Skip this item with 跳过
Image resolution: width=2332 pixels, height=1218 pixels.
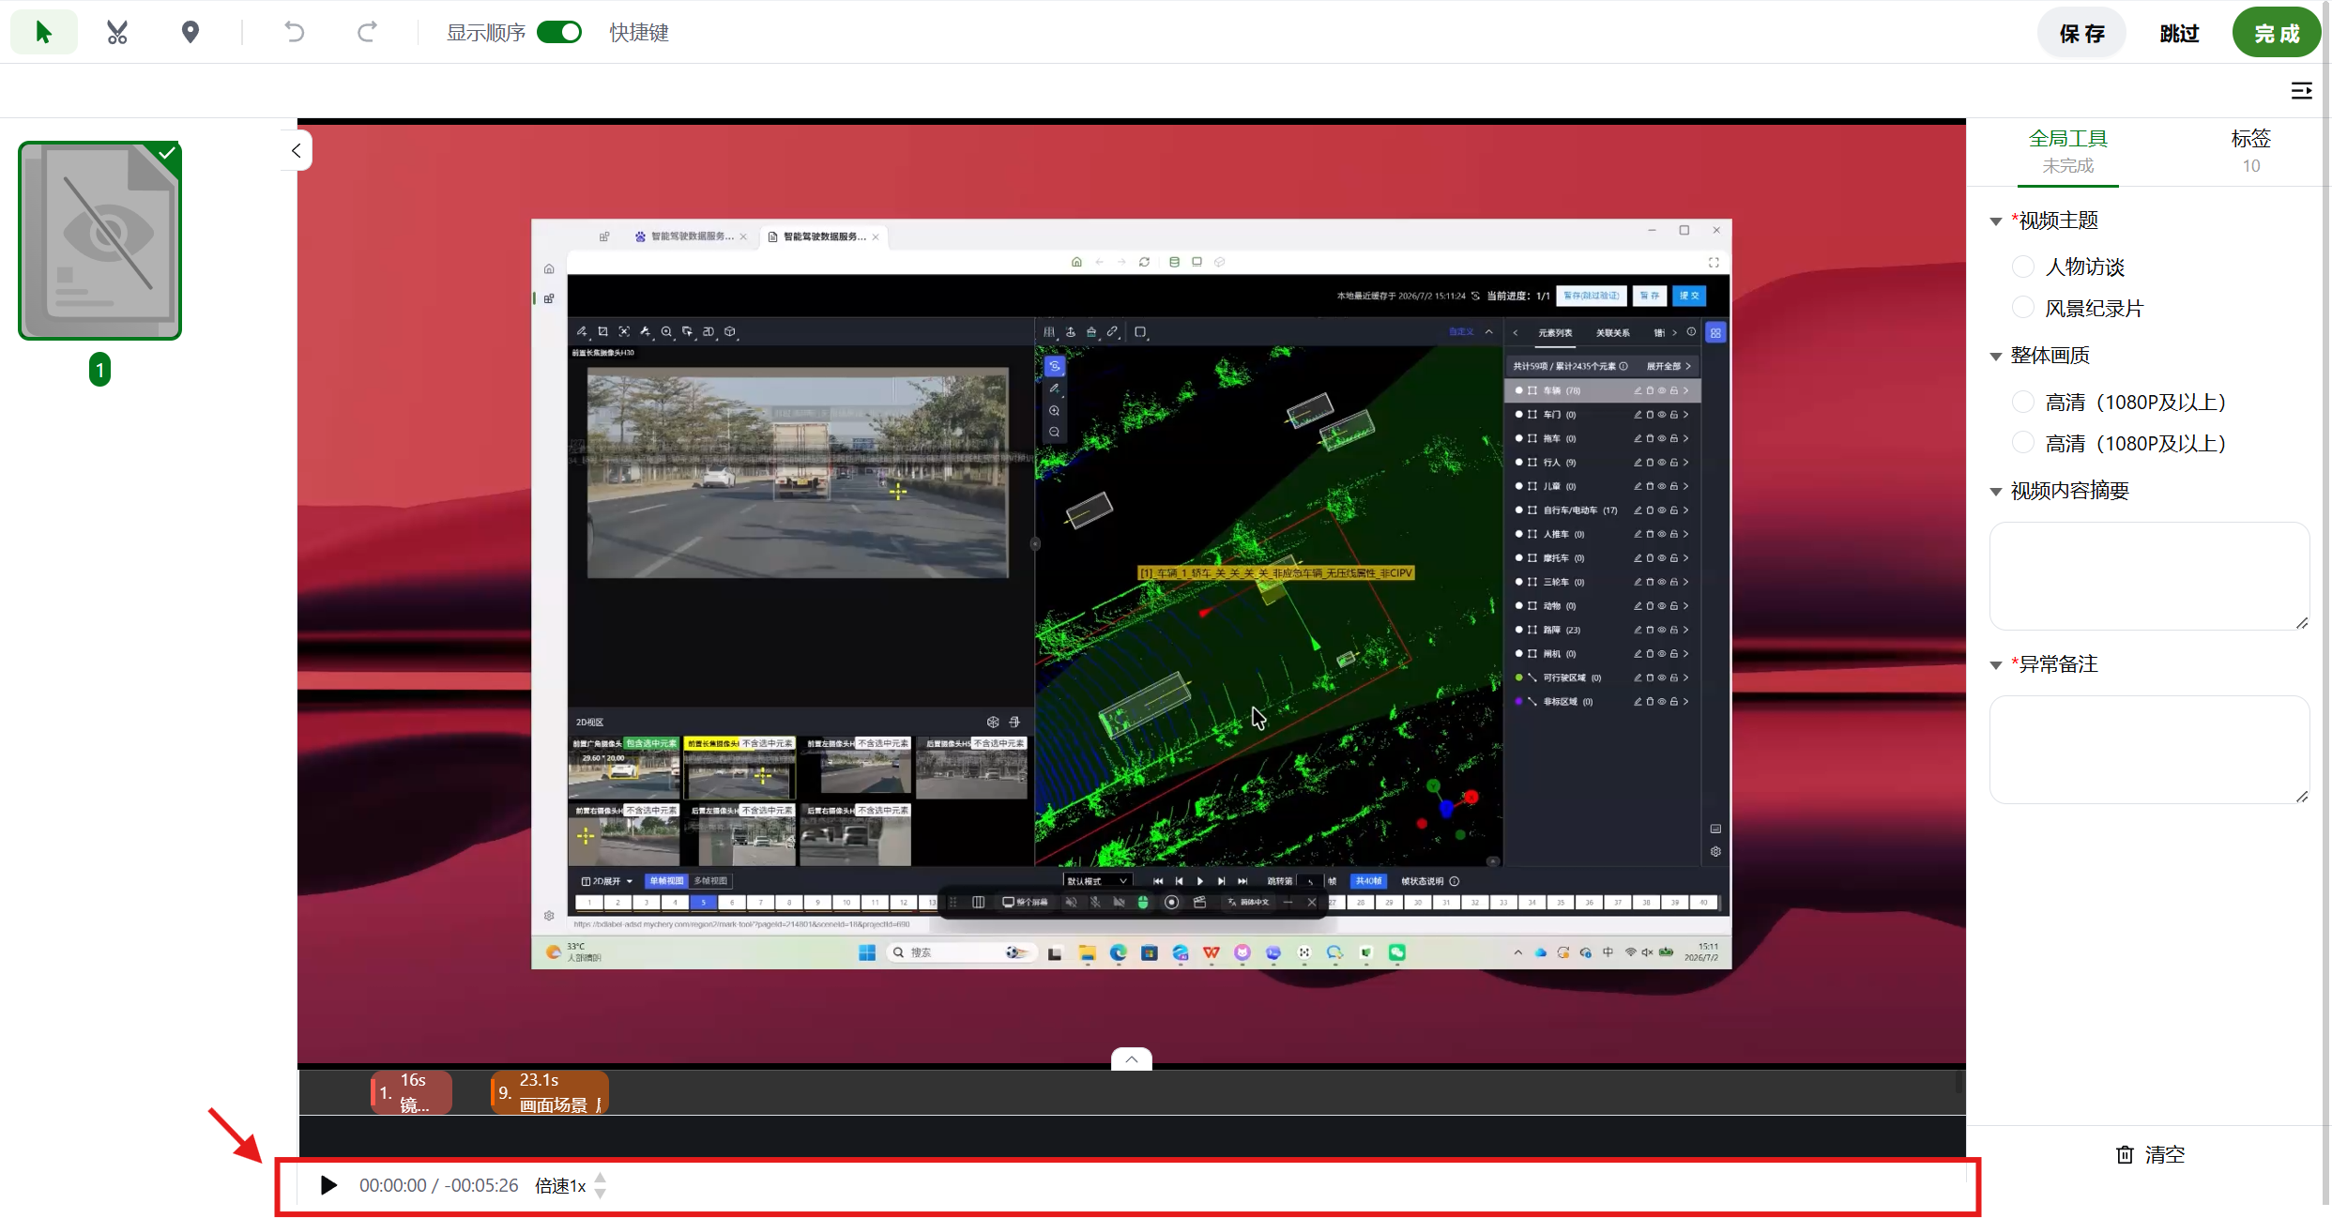[x=2179, y=33]
